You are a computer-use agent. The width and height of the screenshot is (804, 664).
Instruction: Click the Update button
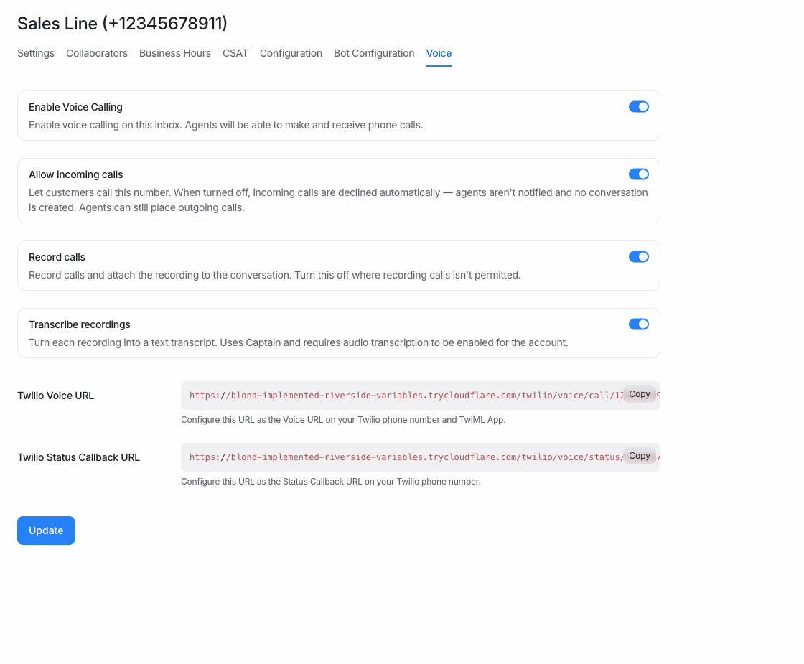coord(46,530)
